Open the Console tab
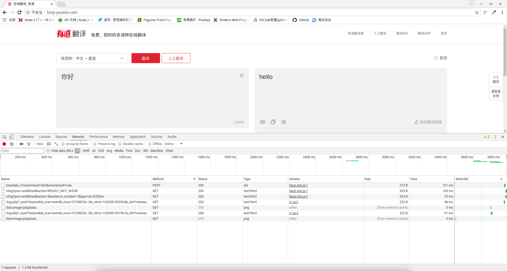Screen dimensions: 507x271 coord(45,137)
